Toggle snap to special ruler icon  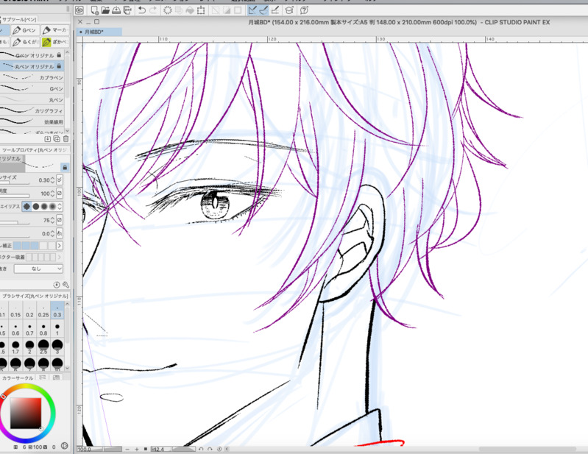pyautogui.click(x=263, y=10)
